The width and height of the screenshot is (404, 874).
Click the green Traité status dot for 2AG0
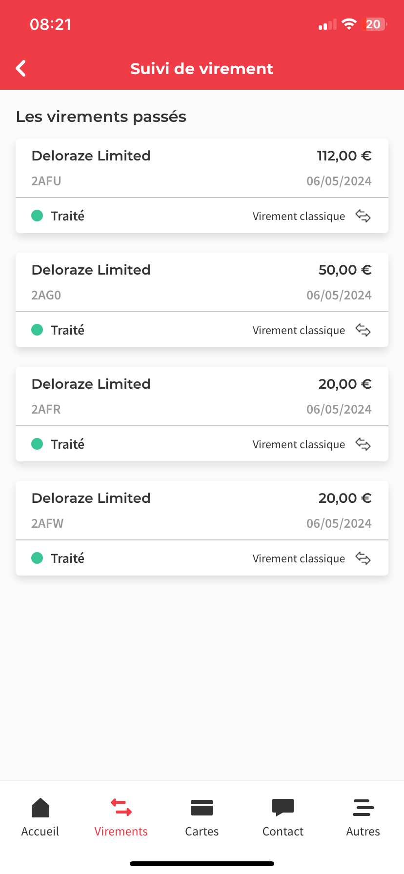pos(37,330)
